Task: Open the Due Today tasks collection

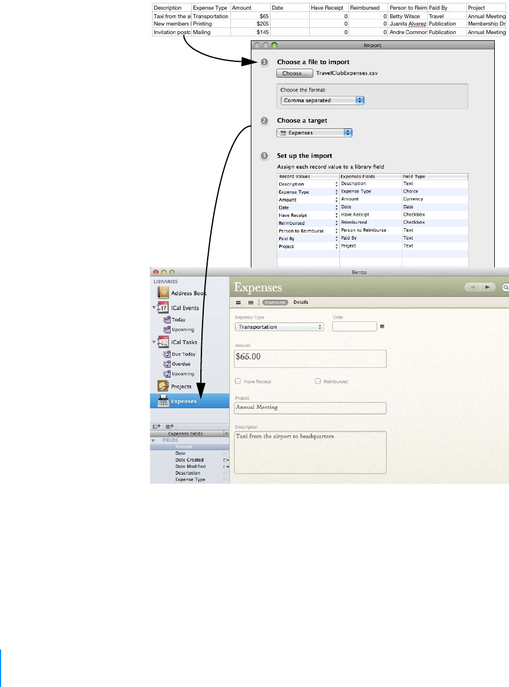Action: click(x=179, y=354)
